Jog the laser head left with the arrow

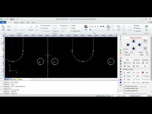[128, 45]
